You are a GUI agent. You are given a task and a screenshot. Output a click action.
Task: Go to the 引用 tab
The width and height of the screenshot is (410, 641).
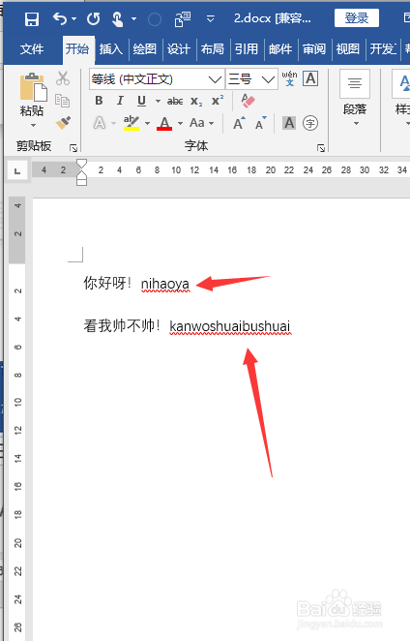[x=247, y=49]
